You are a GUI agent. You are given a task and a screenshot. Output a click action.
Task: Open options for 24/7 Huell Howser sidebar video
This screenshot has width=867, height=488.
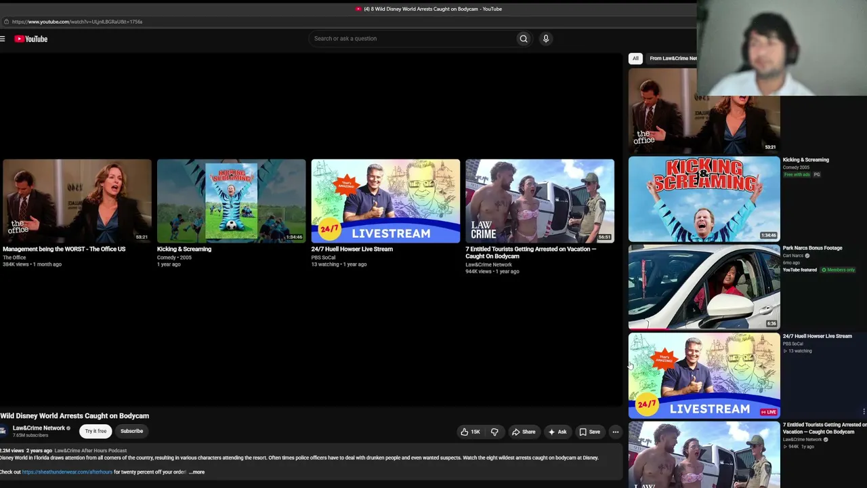click(864, 411)
